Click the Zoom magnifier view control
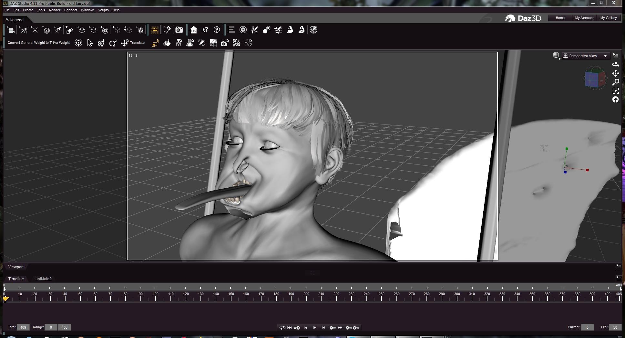Screen dimensions: 625x338 (x=616, y=82)
